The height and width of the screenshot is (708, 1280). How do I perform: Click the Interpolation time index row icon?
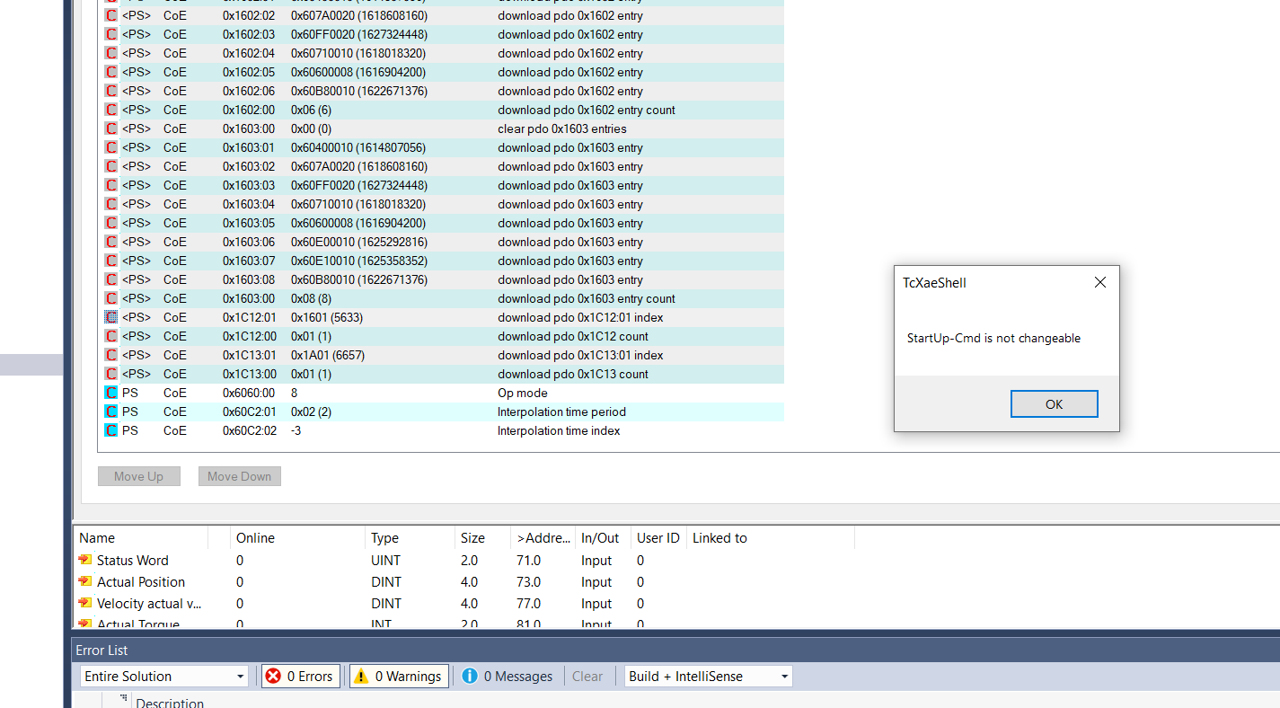pyautogui.click(x=111, y=430)
